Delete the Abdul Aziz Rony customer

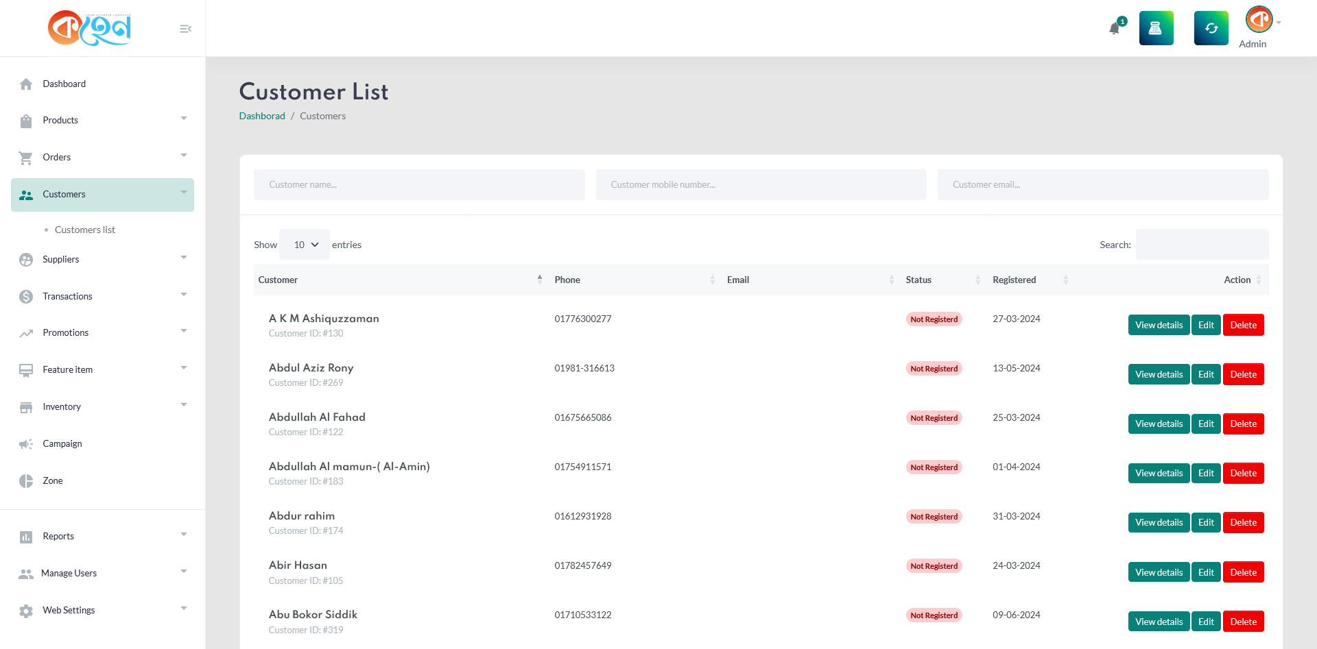coord(1243,374)
